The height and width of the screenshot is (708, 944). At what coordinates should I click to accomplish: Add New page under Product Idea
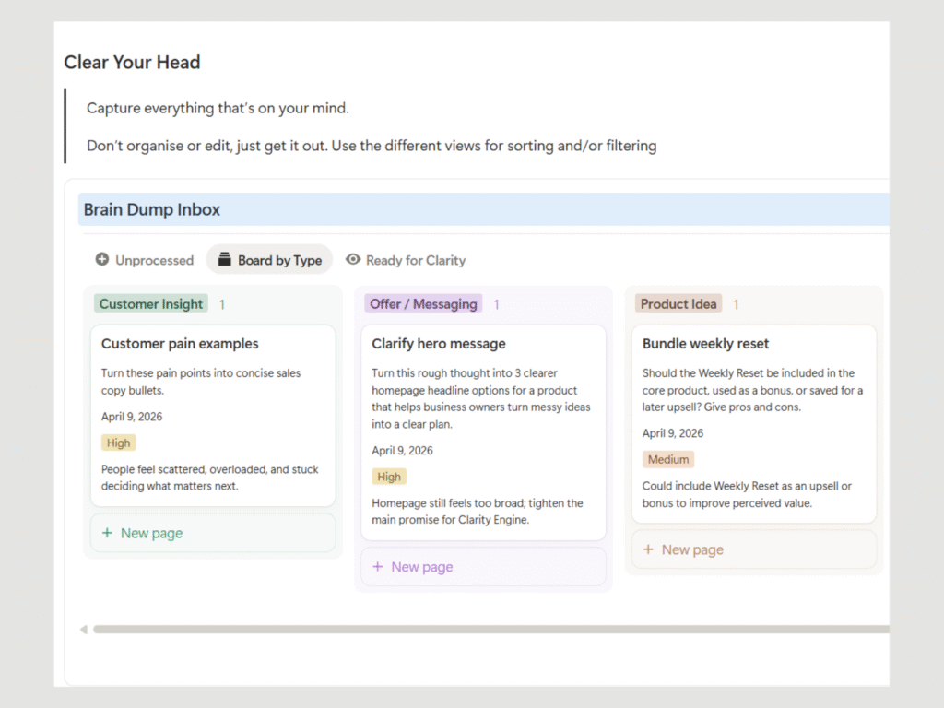click(x=692, y=549)
